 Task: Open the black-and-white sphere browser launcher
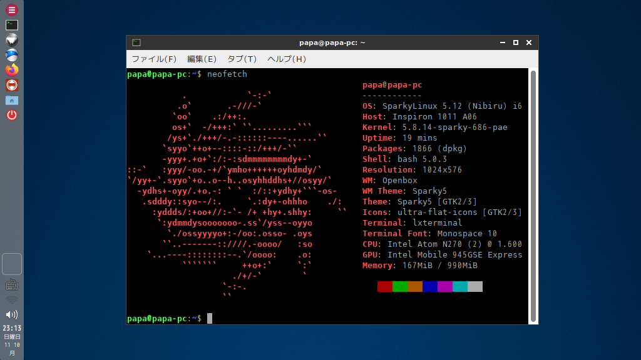[12, 40]
